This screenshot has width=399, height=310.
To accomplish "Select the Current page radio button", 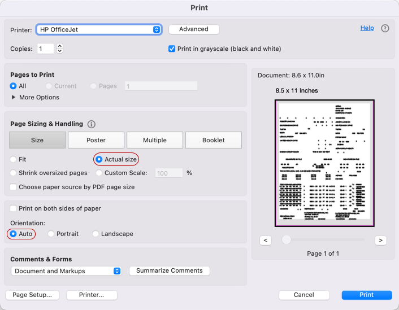I will 49,86.
